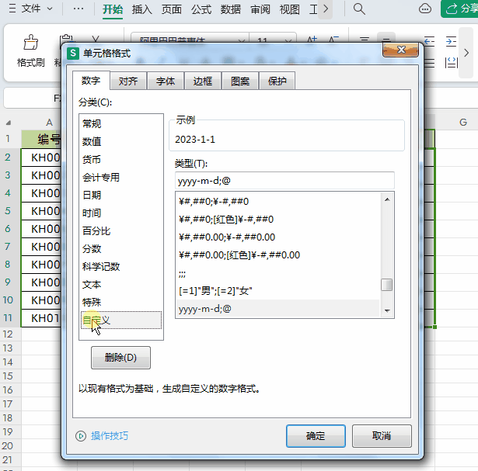Screen dimensions: 478x471
Task: Select format ¥#,##0.00;[红色]¥-#,##0.00
Action: 278,255
